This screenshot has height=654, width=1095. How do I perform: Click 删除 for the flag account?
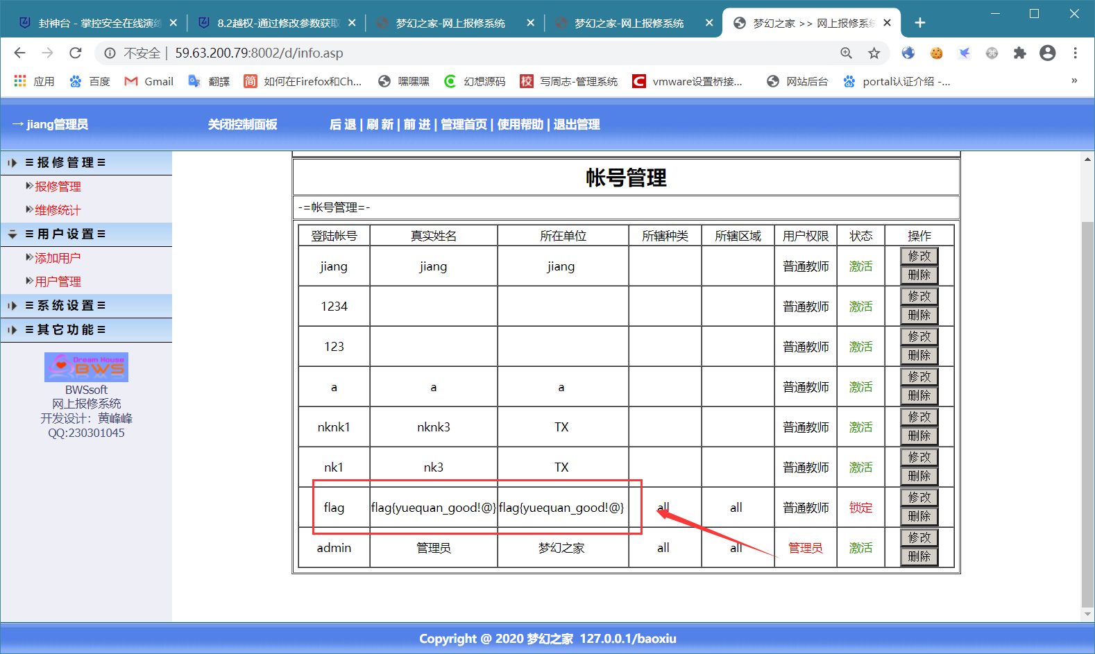(919, 517)
